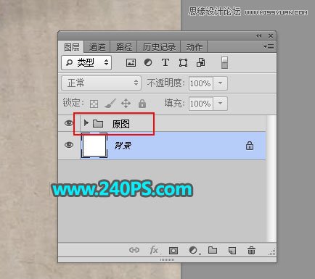
Task: Filter layers by adjustment layer type
Action: point(148,62)
